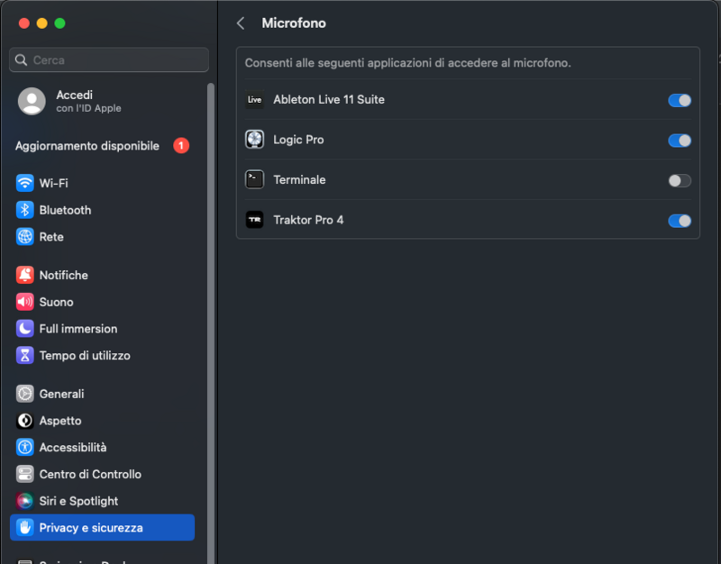Click the Terminale app icon
Screen dimensions: 721x564
[x=254, y=179]
